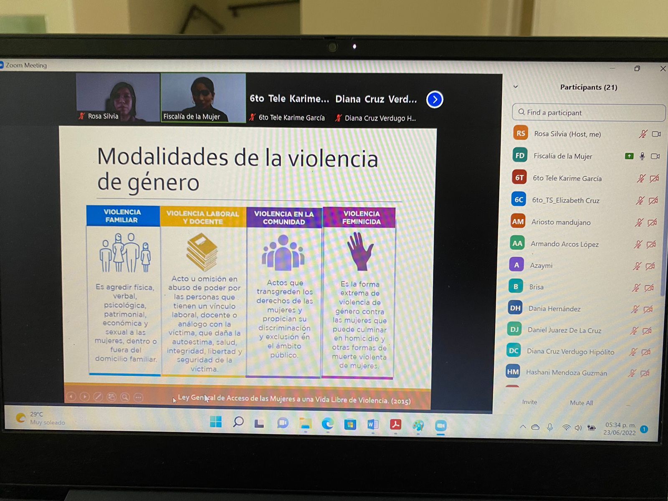Open volume control in system tray

coord(578,428)
